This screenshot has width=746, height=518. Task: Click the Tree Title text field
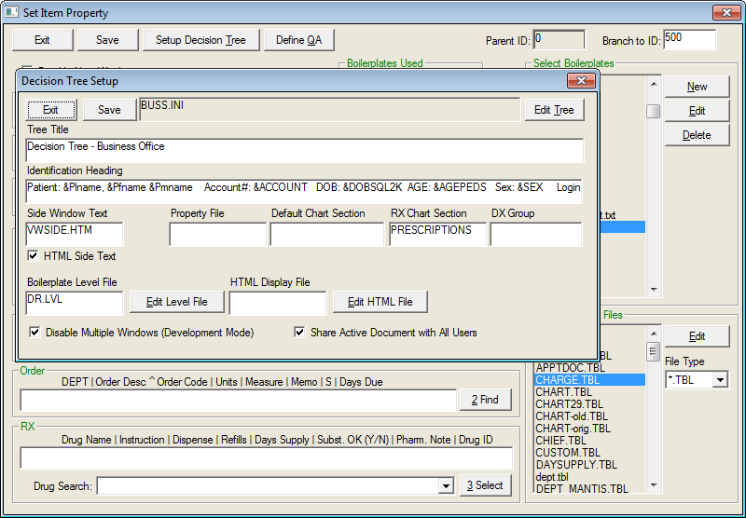click(304, 151)
